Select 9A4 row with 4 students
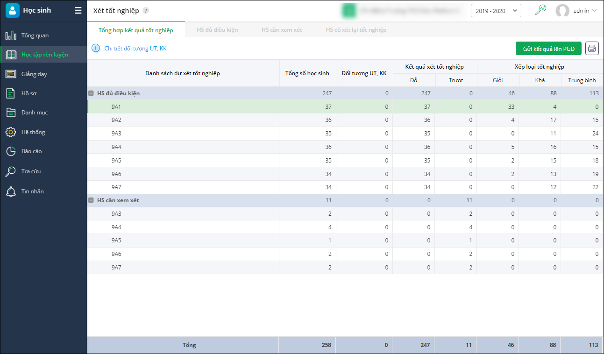The width and height of the screenshot is (604, 354). [x=345, y=227]
